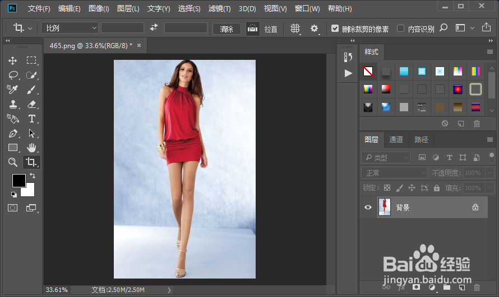Enable the 内容识别 checkbox
499x297 pixels.
coord(400,29)
